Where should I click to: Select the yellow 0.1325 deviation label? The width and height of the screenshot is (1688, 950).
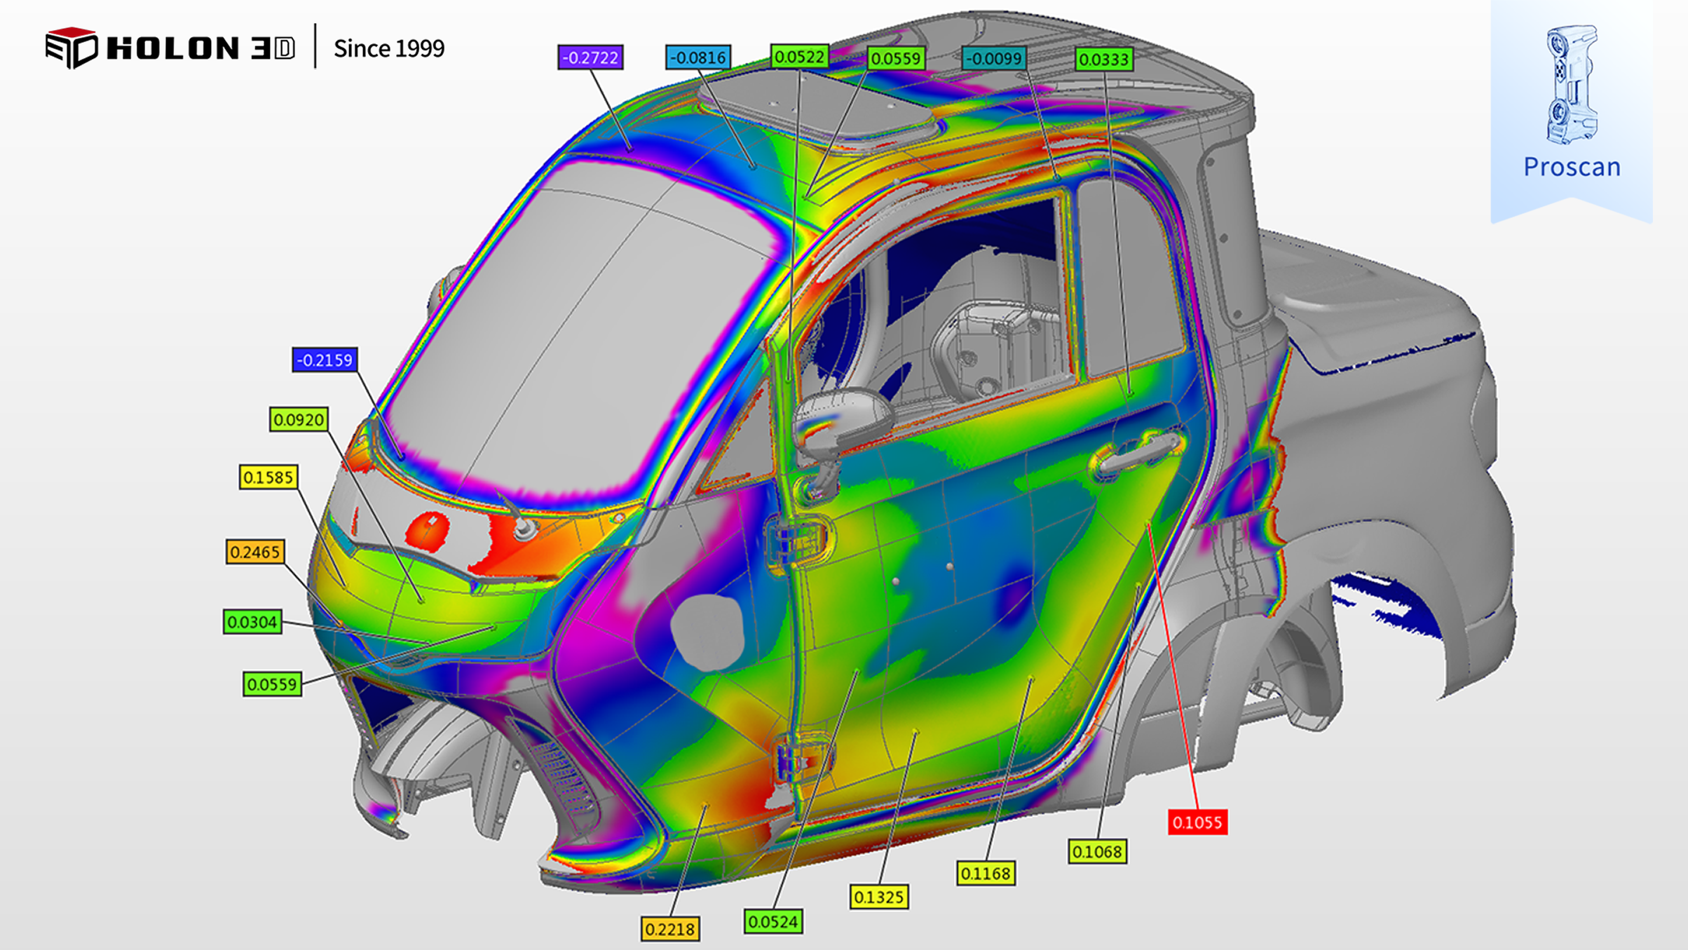point(878,897)
